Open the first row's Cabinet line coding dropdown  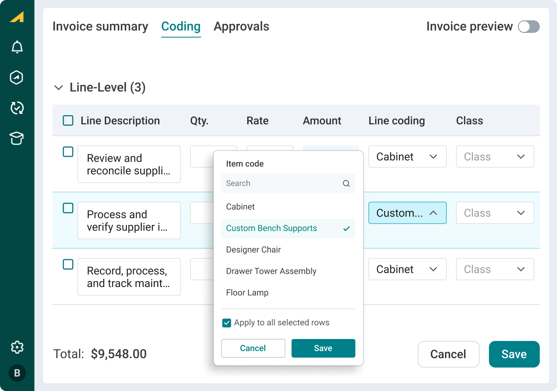(x=407, y=157)
